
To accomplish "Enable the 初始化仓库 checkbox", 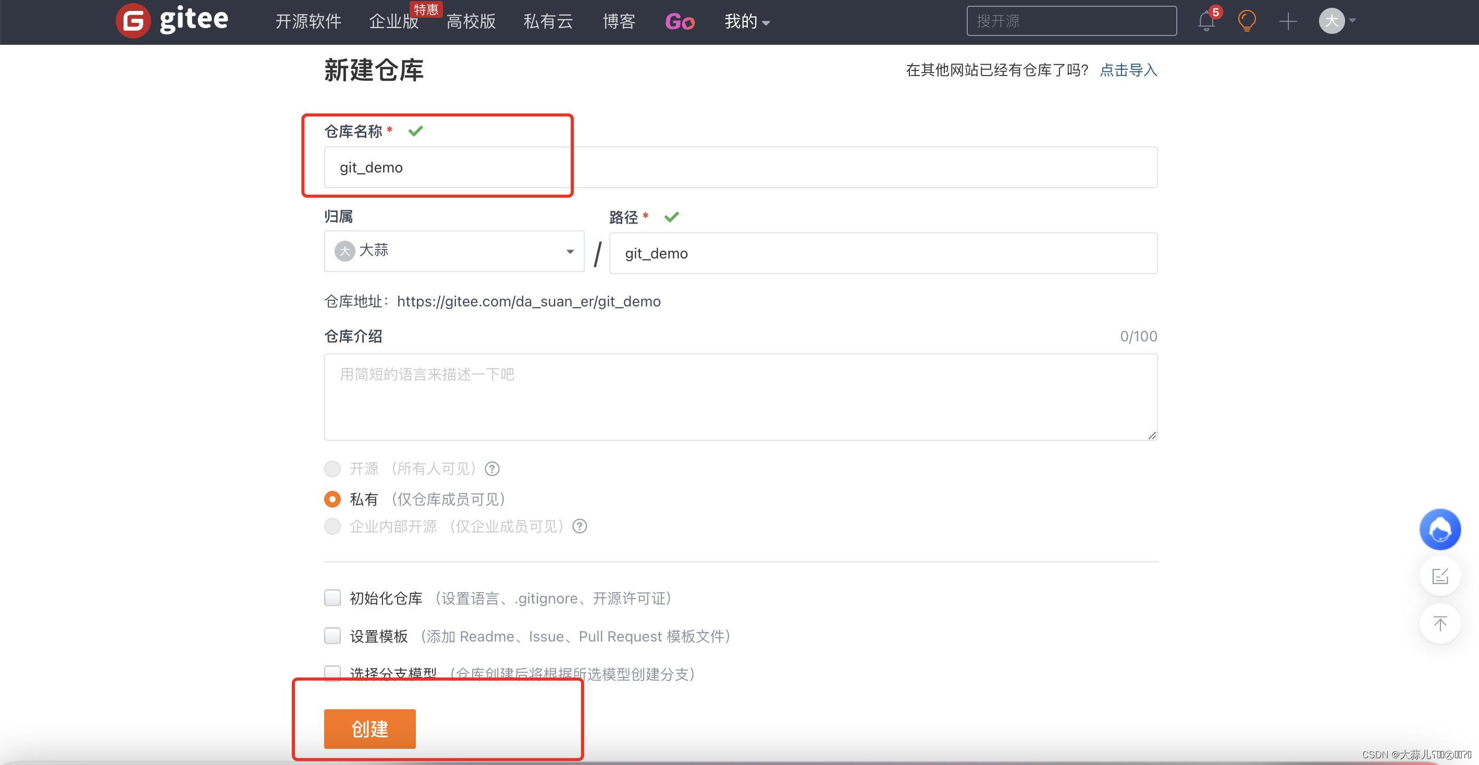I will [x=332, y=598].
